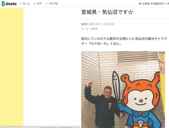
Task: Click the arrow icon before アメブロ
Action: (x=47, y=3)
